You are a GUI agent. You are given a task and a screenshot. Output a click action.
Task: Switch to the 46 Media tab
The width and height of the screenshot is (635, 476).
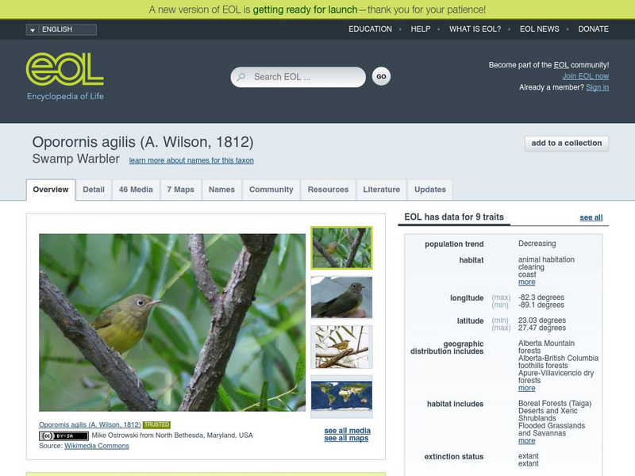point(136,190)
